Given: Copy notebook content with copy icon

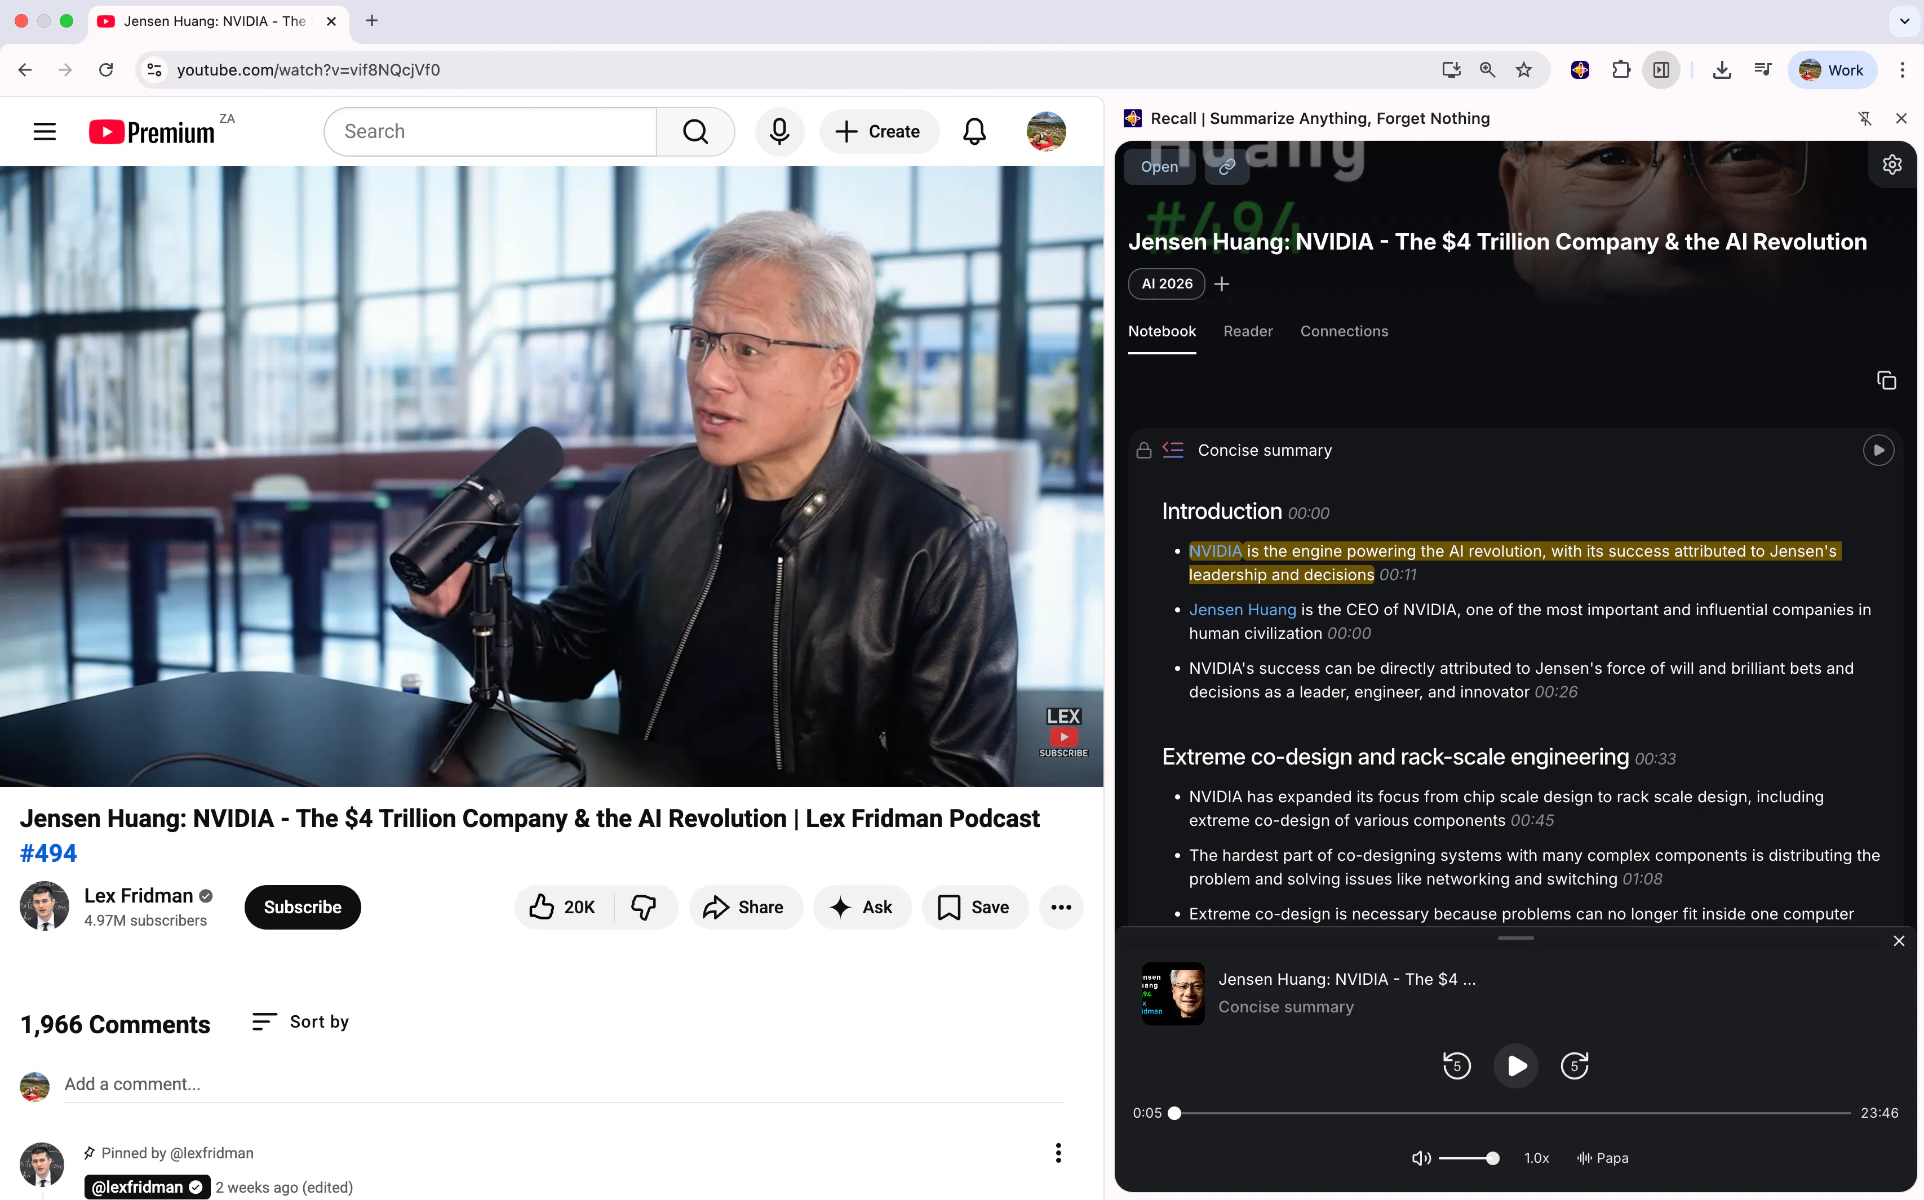Looking at the screenshot, I should point(1886,381).
